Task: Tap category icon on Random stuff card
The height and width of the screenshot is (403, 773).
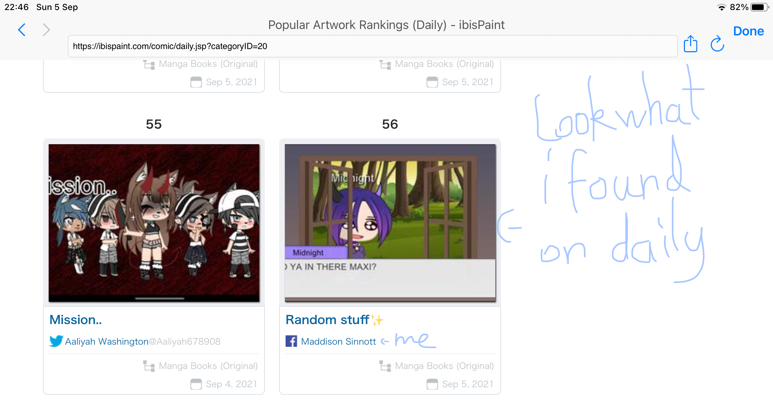Action: pos(385,366)
